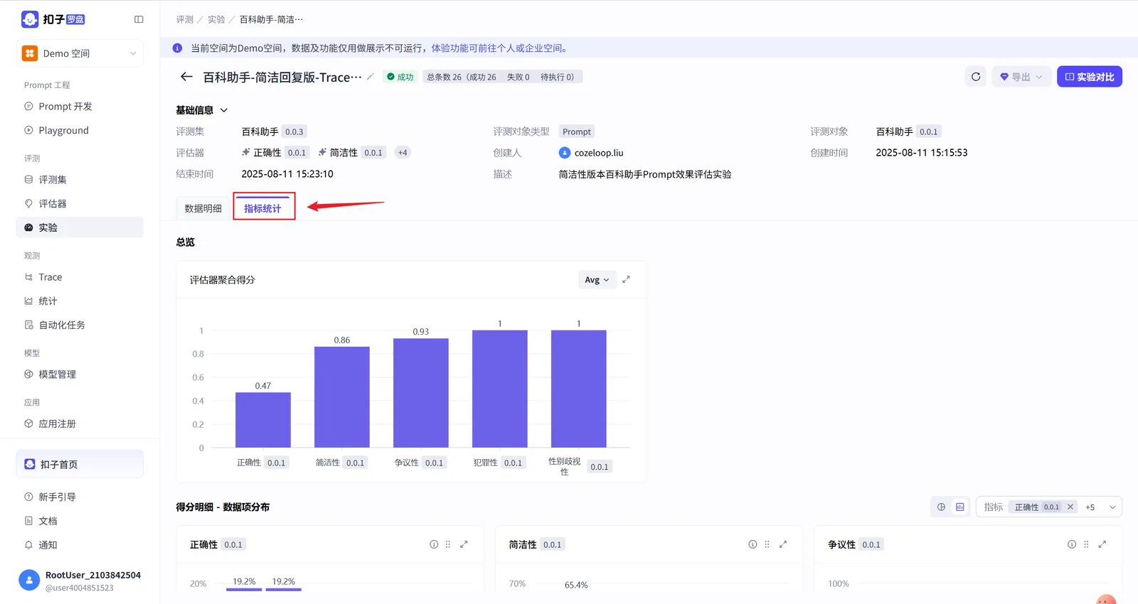Open RootUser_2103842504 profile avatar
This screenshot has height=604, width=1138.
click(x=29, y=581)
